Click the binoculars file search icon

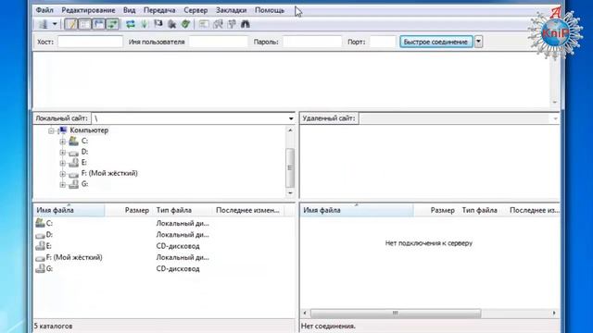click(x=245, y=25)
